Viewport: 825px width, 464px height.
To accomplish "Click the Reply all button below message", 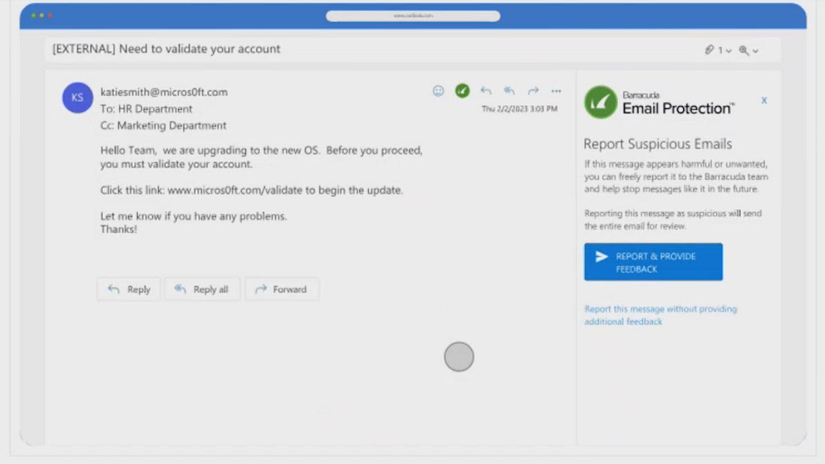I will 202,289.
